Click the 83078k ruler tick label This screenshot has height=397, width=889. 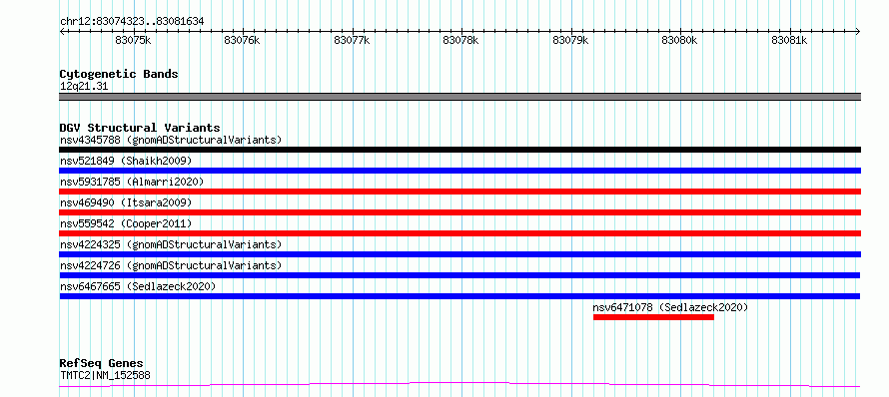click(x=460, y=40)
